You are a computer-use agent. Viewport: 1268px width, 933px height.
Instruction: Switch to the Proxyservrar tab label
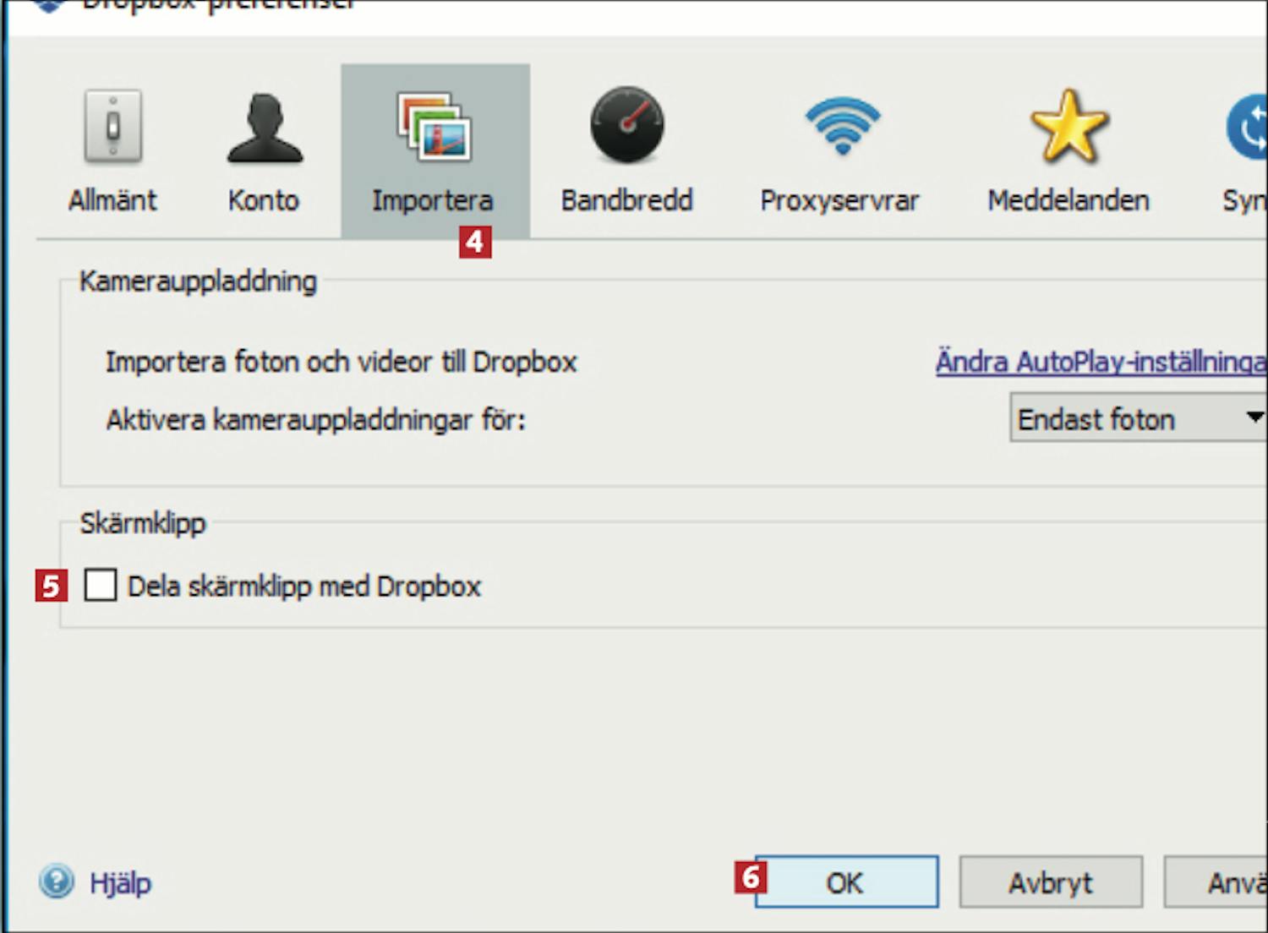(x=839, y=201)
